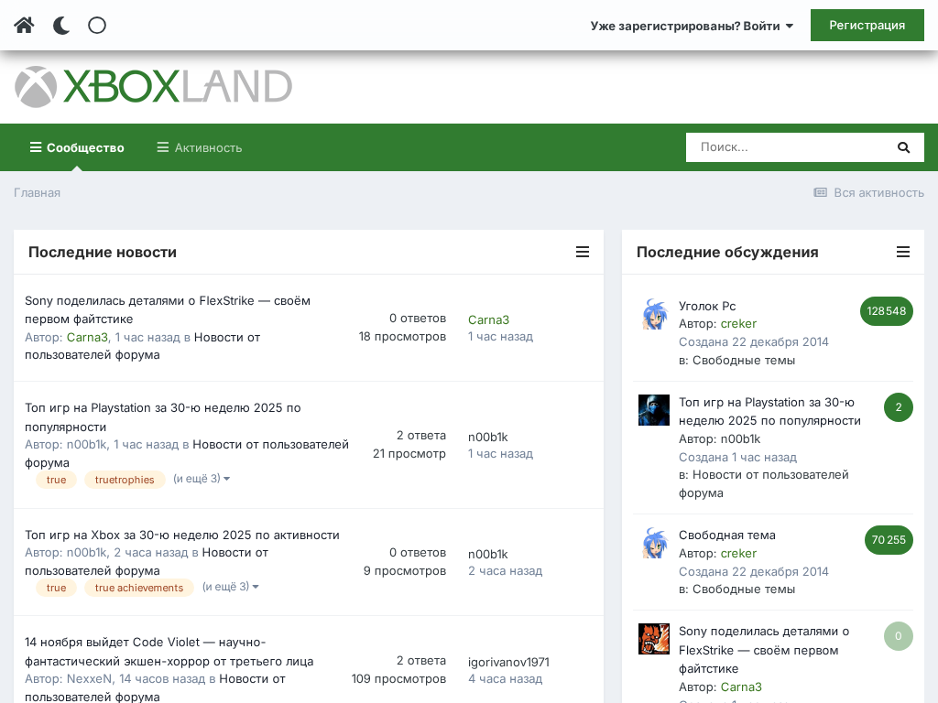Expand more tags next to truetrophies

pyautogui.click(x=201, y=479)
